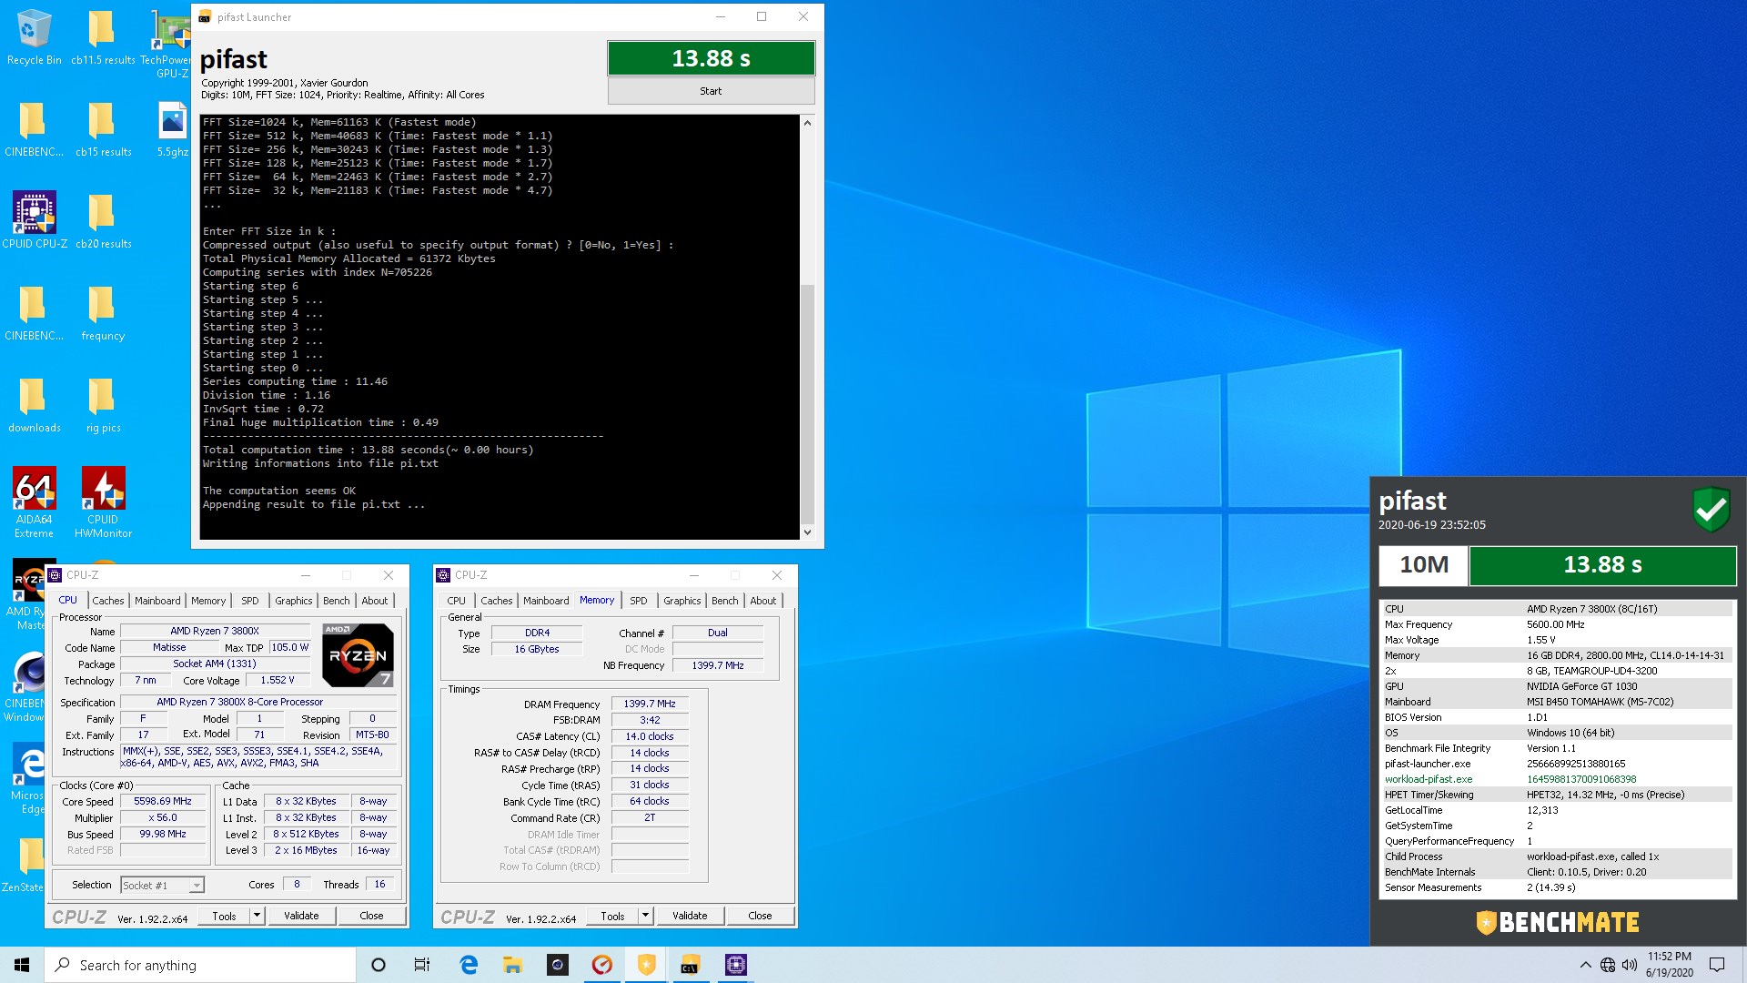Open the ZenStates desktop folder
1747x983 pixels.
pyautogui.click(x=23, y=865)
